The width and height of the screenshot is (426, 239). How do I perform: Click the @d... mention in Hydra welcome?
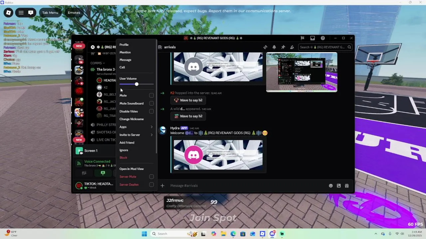(189, 133)
